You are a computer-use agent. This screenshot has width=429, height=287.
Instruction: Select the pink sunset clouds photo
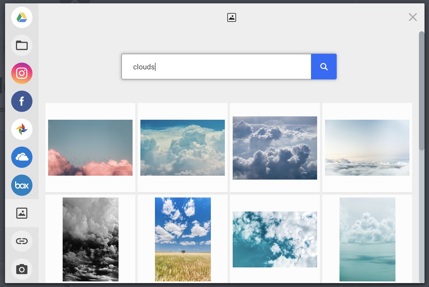90,147
